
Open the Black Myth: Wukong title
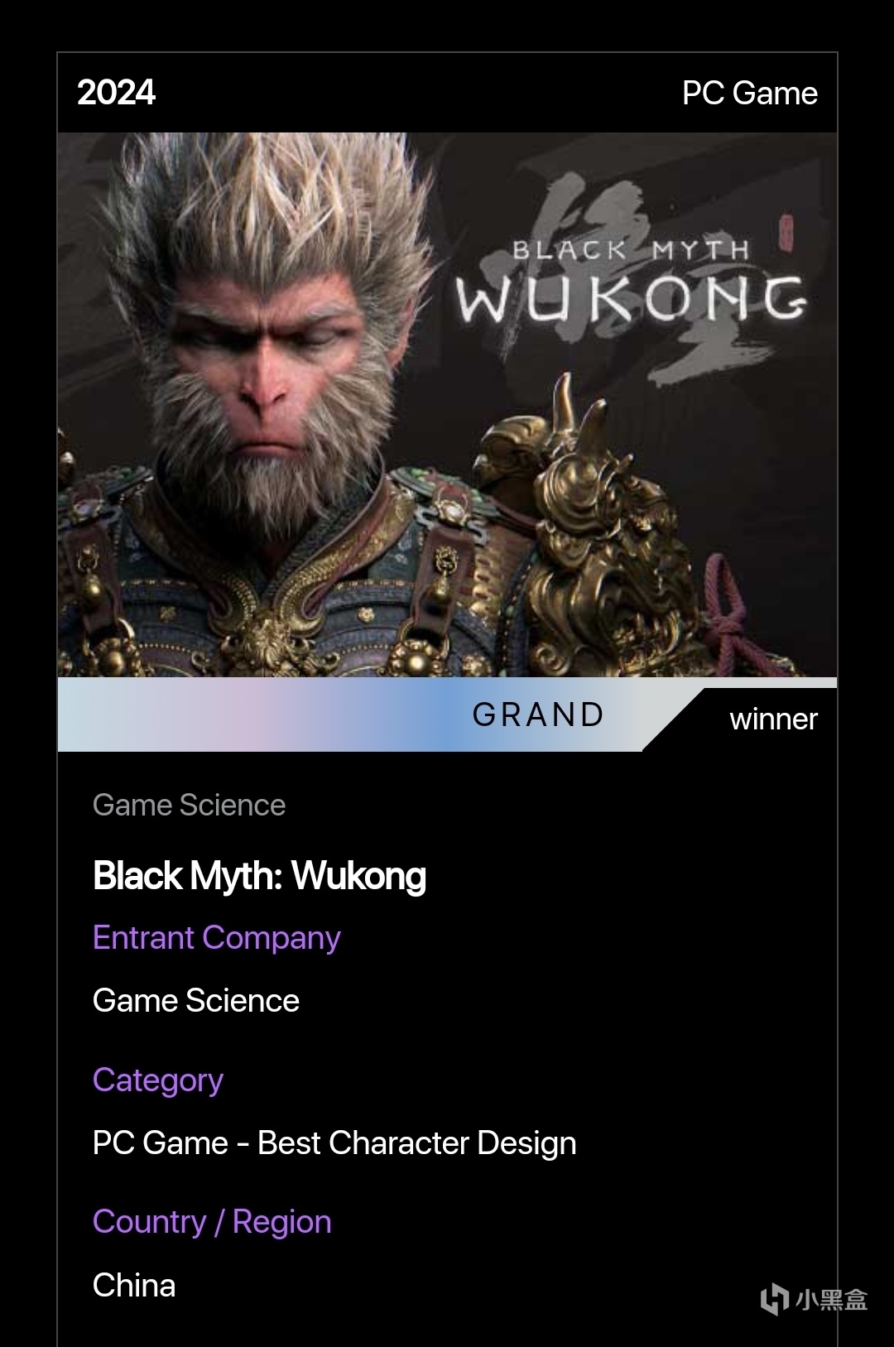259,875
